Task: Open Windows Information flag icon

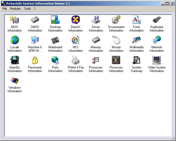Action: 15,80
